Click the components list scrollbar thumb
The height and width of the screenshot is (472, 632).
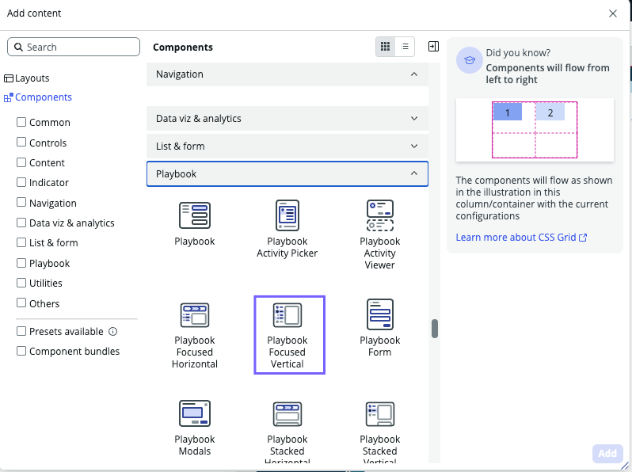click(435, 329)
